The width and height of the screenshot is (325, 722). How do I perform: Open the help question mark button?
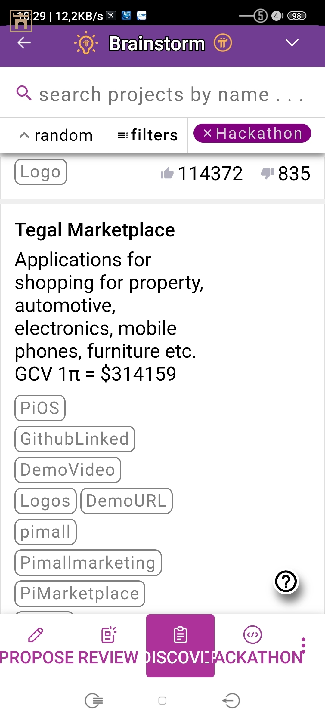click(286, 582)
